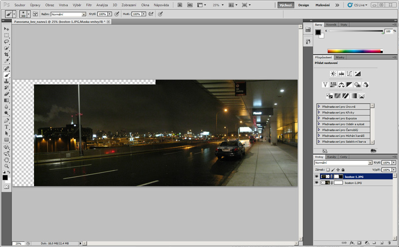
Task: Select the Move tool
Action: point(7,29)
